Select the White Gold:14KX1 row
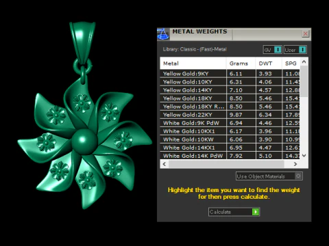 (230, 148)
